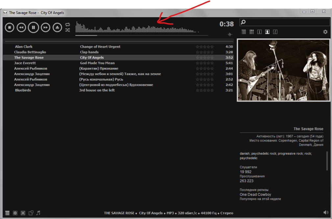Focus the search input field

click(285, 22)
